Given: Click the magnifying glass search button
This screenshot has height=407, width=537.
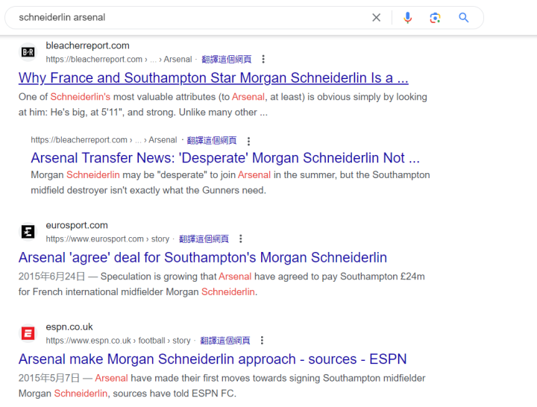Looking at the screenshot, I should click(x=464, y=17).
